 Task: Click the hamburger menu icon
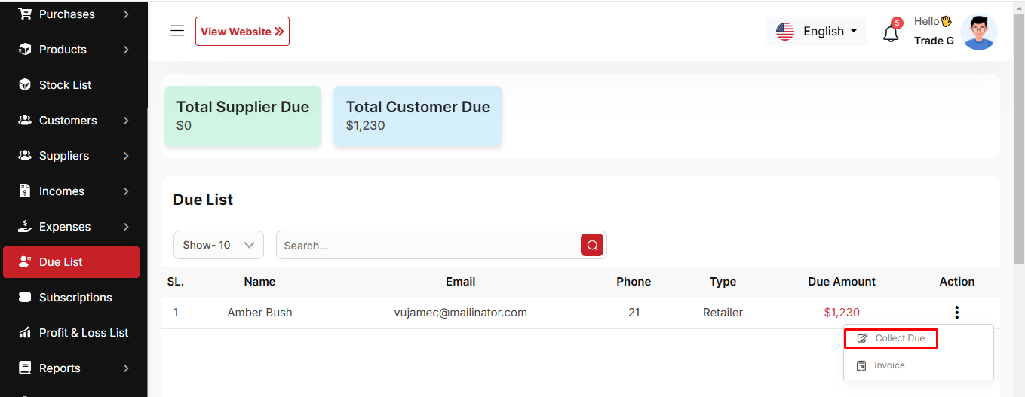coord(177,31)
